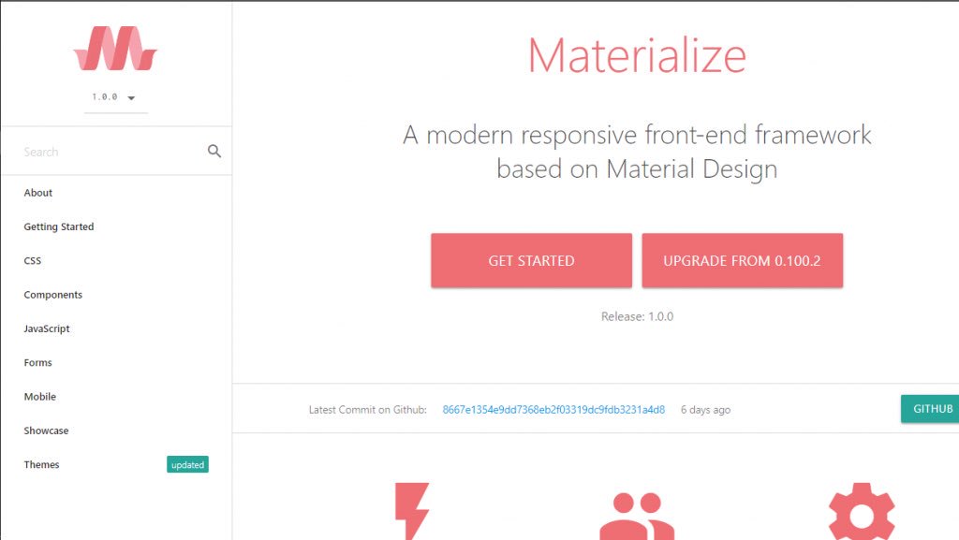
Task: Open the Mobile sidebar item
Action: point(39,397)
